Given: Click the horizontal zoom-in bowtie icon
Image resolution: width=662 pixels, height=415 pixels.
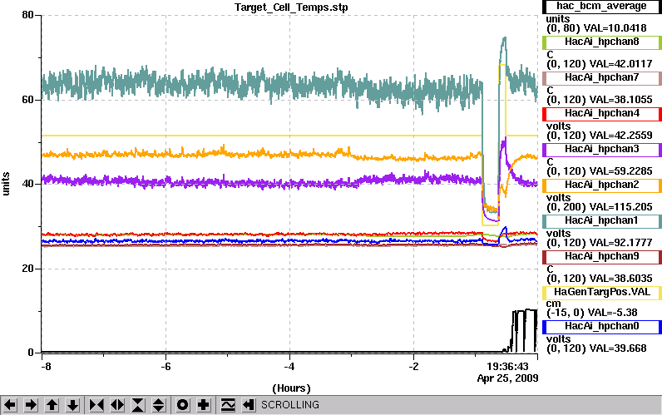Looking at the screenshot, I should (96, 405).
